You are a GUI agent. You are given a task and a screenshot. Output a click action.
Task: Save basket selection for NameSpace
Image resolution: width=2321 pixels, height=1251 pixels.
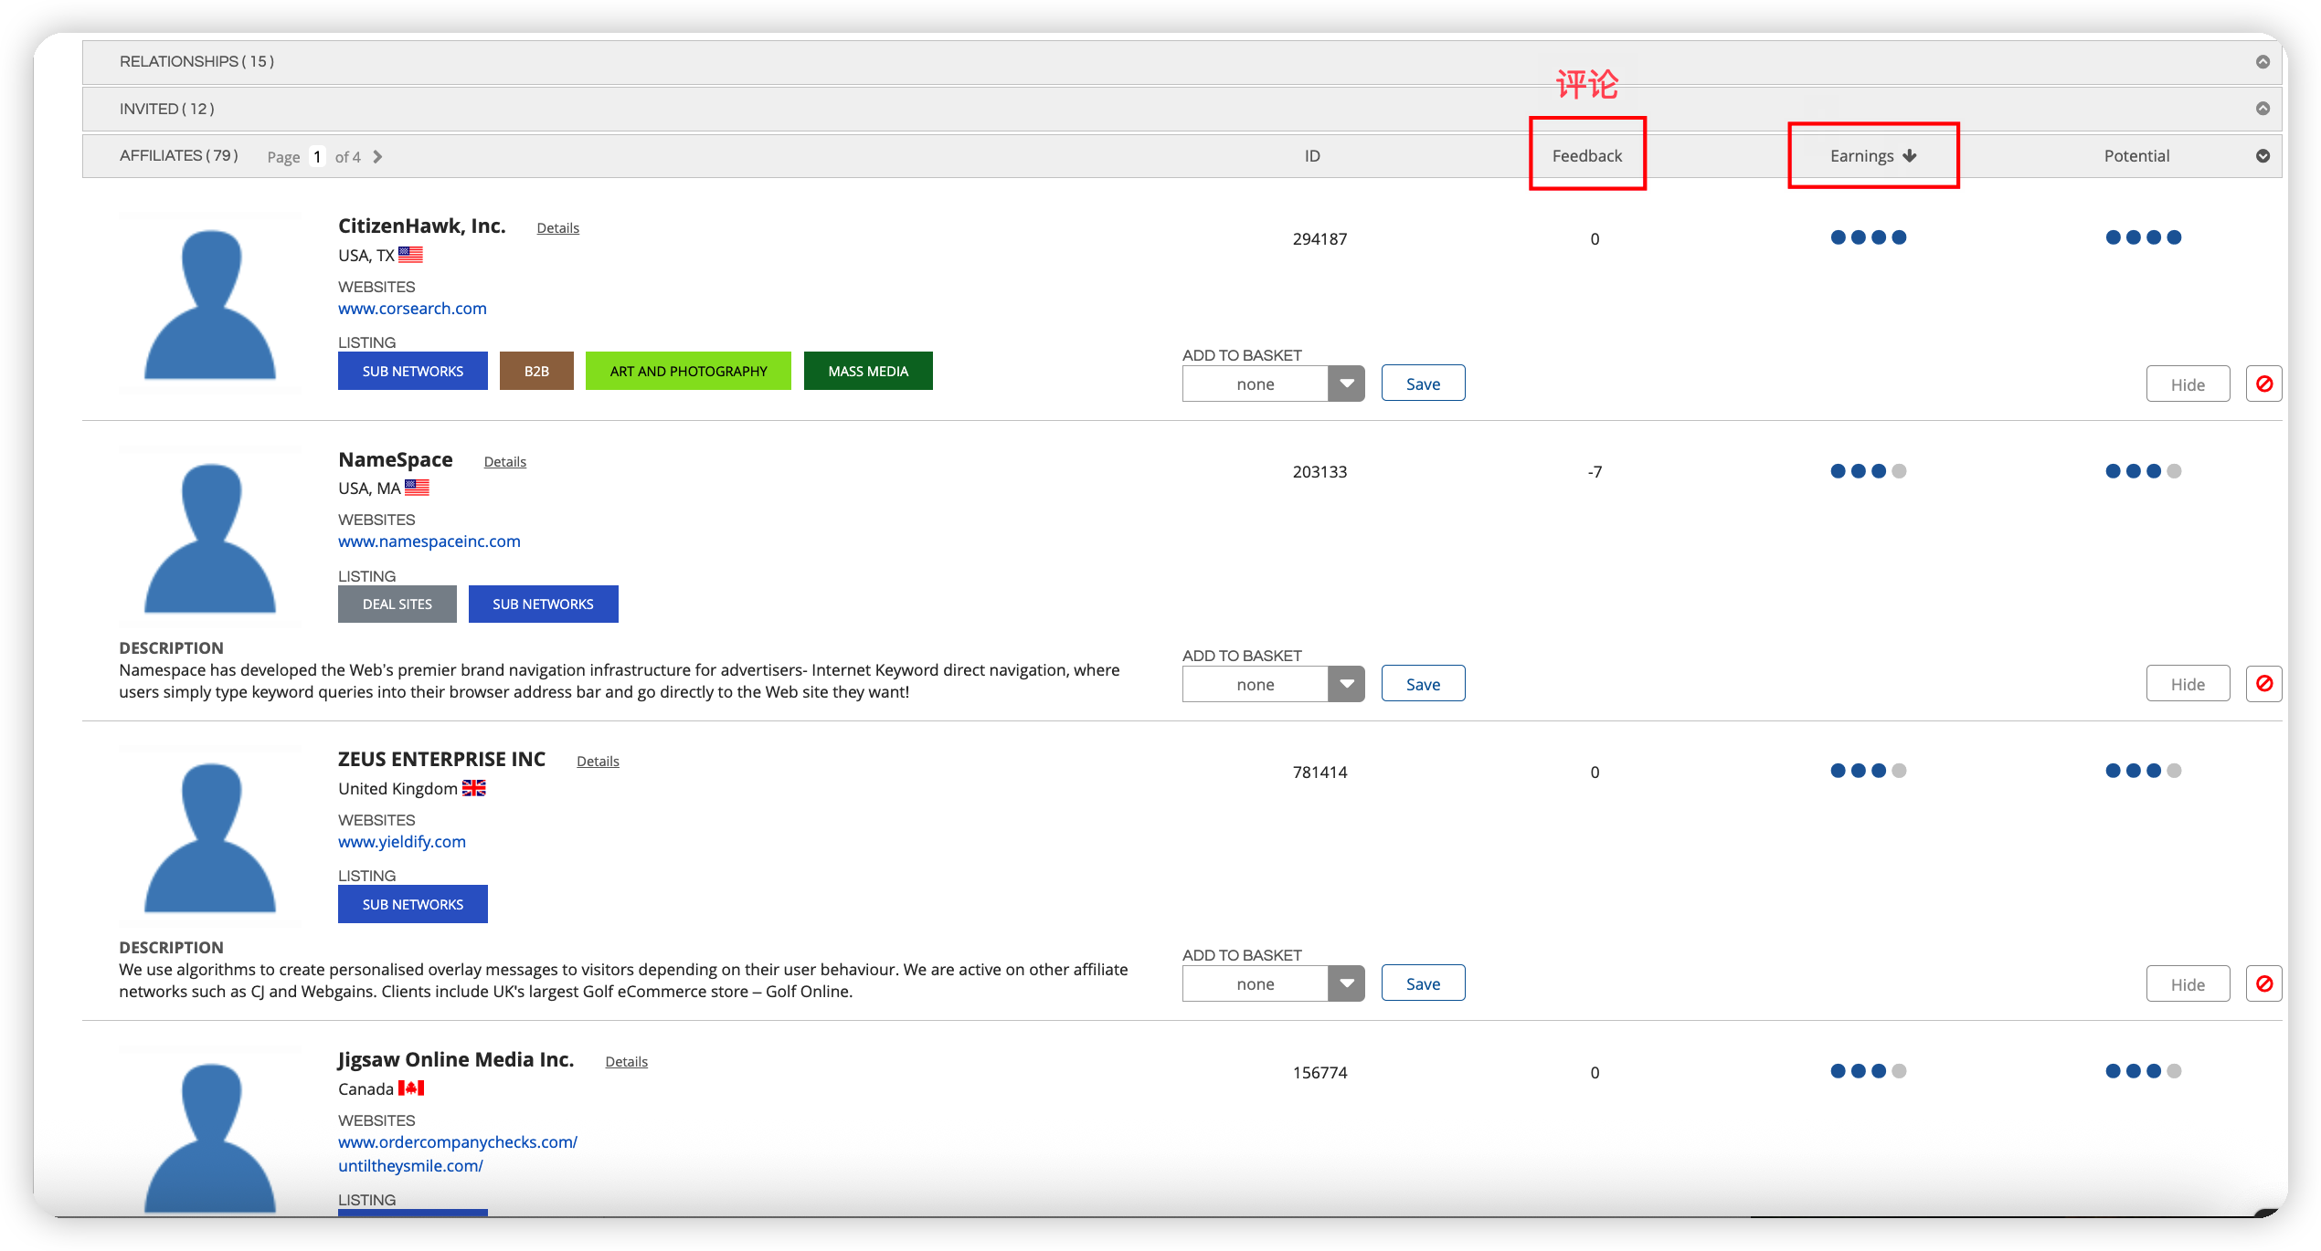[x=1423, y=684]
